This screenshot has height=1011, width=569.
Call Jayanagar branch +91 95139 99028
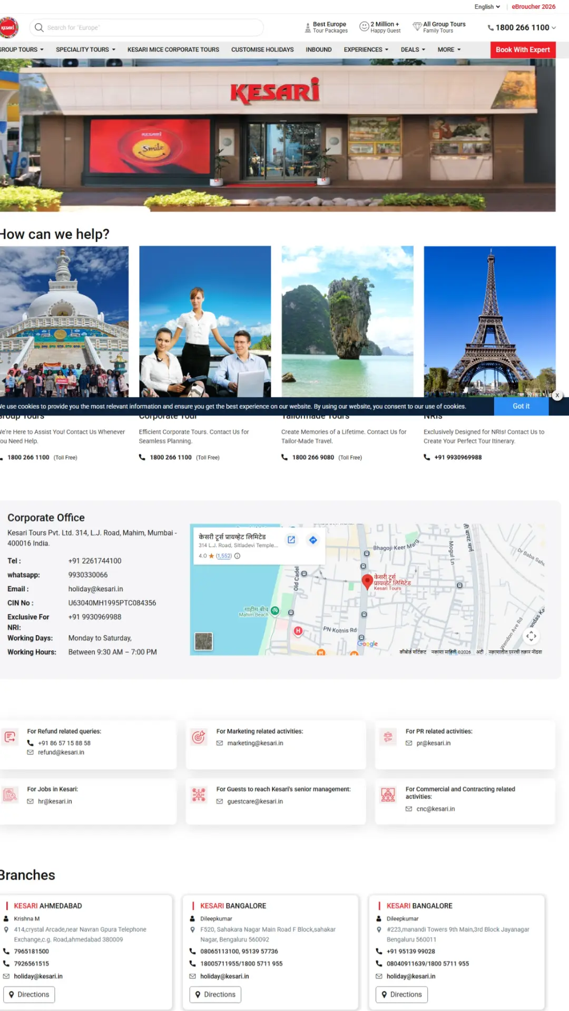411,951
